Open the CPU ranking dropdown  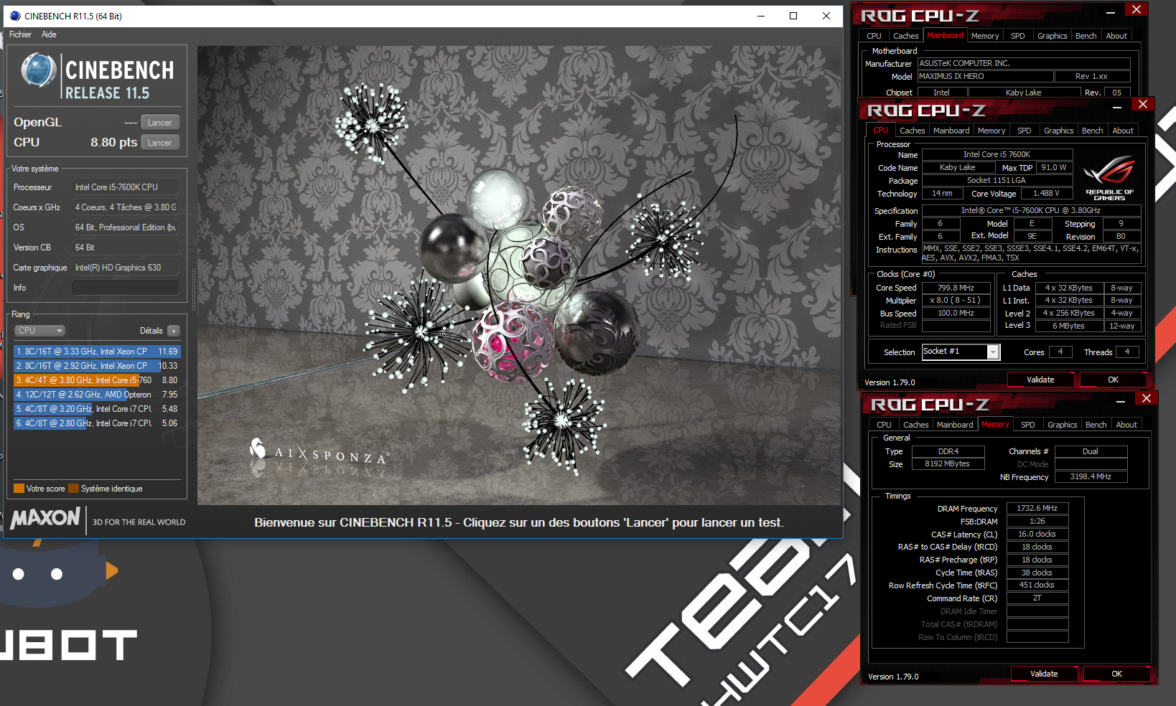pyautogui.click(x=39, y=331)
